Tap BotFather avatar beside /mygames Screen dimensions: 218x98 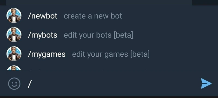tap(14, 54)
